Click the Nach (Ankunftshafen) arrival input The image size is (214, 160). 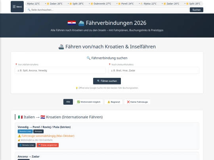coord(154,70)
